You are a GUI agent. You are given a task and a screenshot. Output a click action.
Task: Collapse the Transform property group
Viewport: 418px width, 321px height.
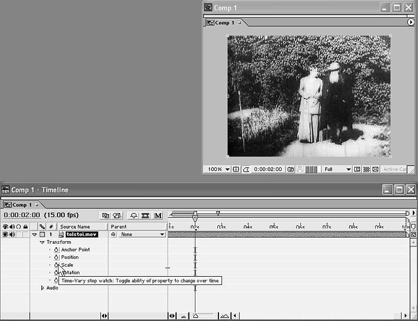pos(42,243)
